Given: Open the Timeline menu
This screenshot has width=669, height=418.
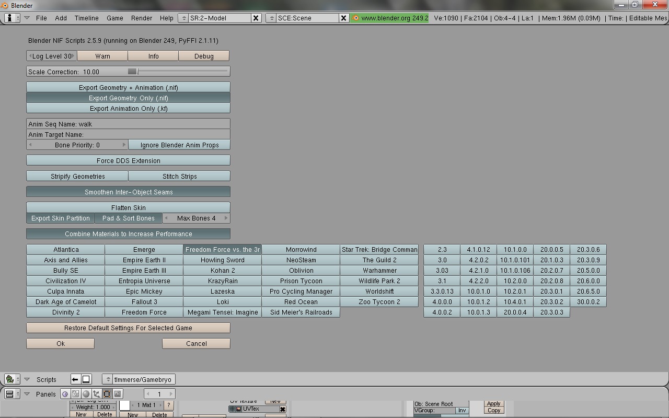Looking at the screenshot, I should coord(86,18).
